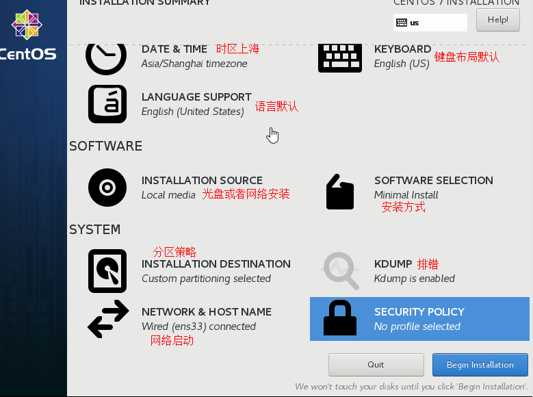Viewport: 533px width, 397px height.
Task: Open Software Selection package icon
Action: click(340, 192)
